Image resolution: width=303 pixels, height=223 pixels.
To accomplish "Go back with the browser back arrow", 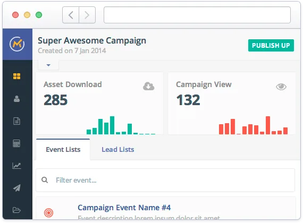I will point(71,15).
